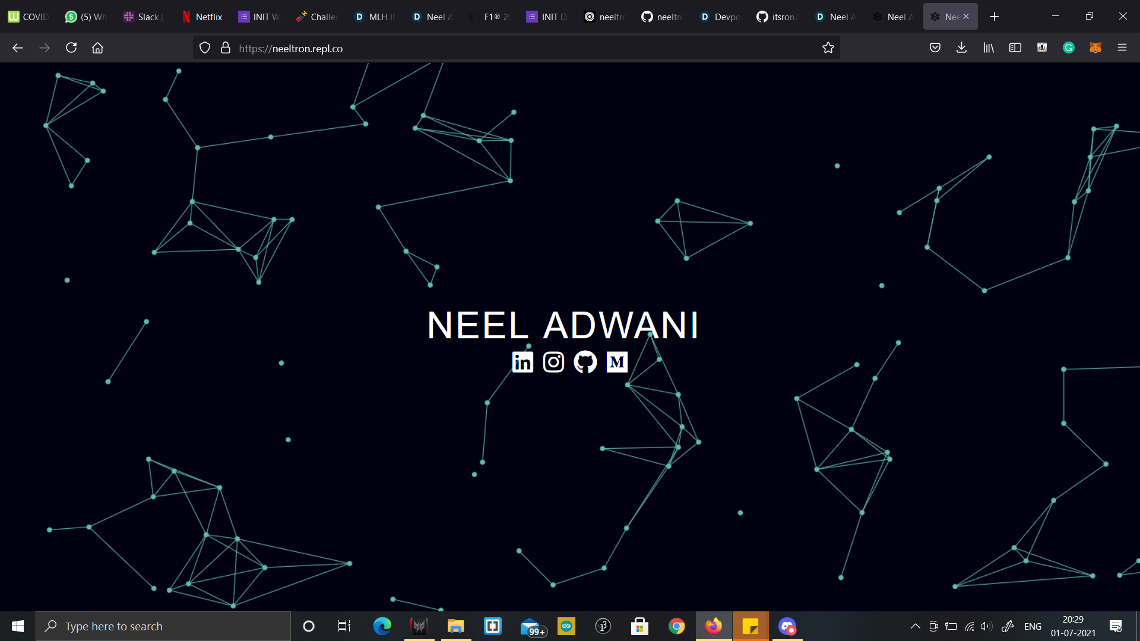
Task: Open the volume control in tray
Action: point(986,626)
